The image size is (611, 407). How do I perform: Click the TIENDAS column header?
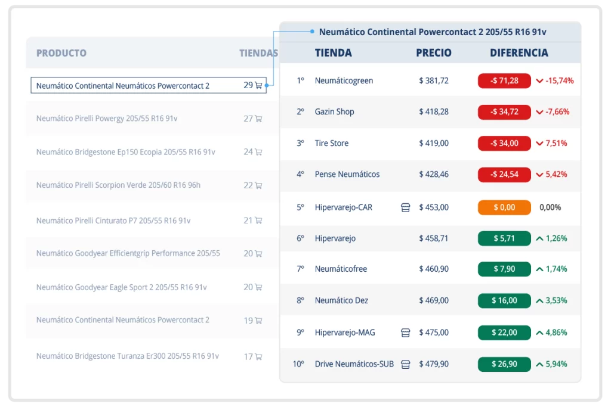click(259, 53)
